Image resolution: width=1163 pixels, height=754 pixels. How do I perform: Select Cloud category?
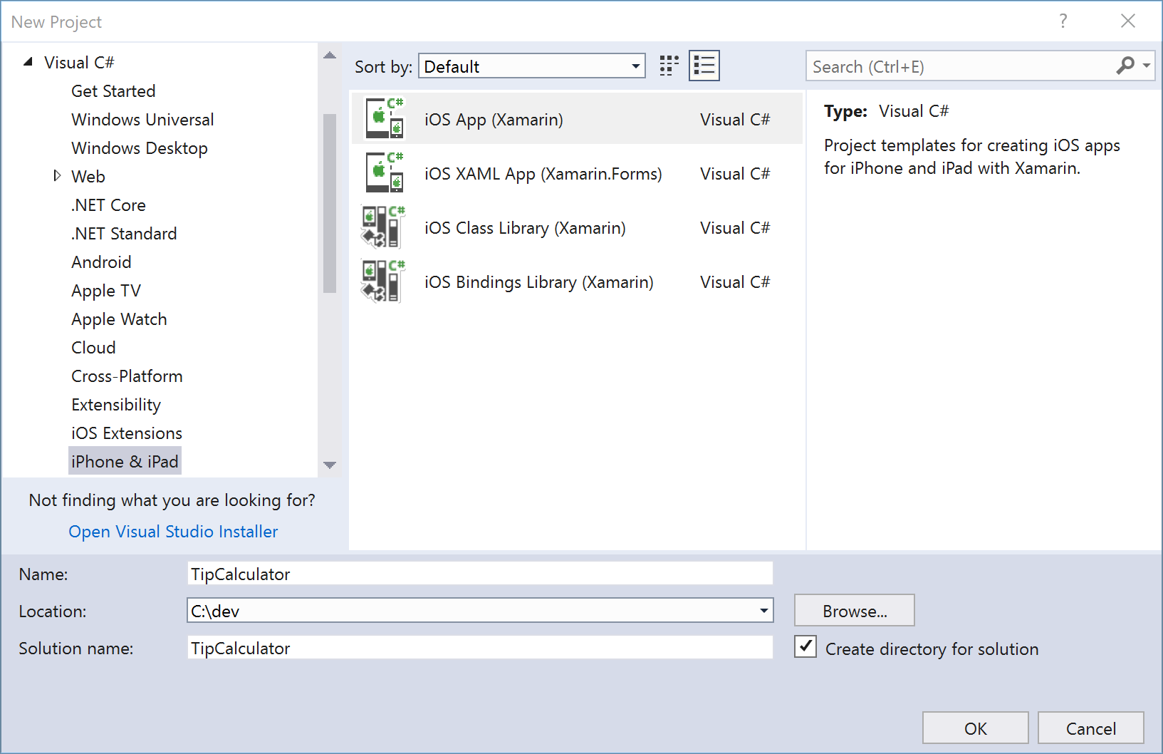[93, 348]
